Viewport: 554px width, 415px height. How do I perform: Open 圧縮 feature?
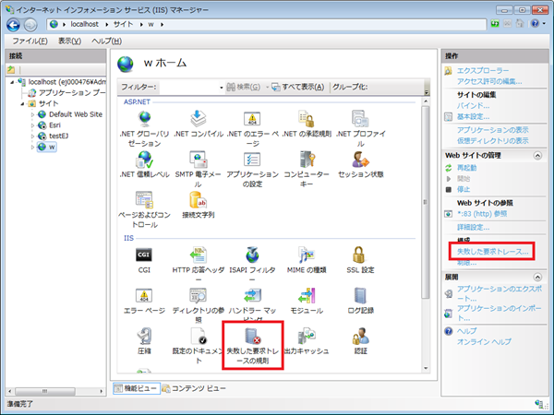coord(144,341)
